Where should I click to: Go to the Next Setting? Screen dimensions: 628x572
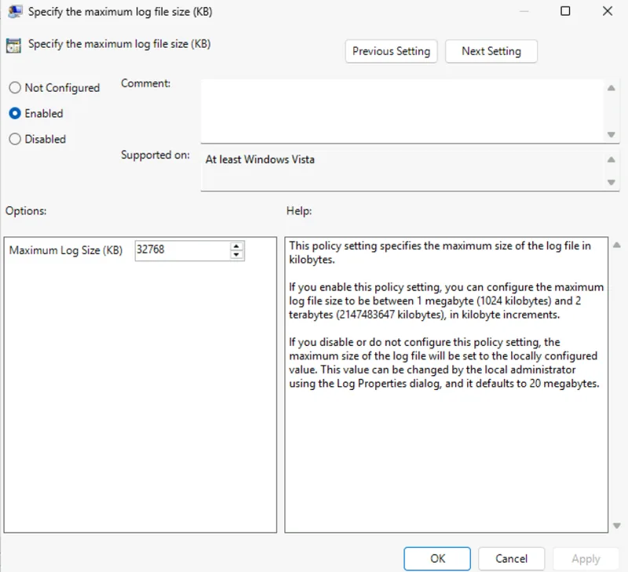click(491, 51)
